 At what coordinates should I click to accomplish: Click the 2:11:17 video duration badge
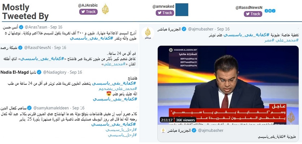point(167,120)
